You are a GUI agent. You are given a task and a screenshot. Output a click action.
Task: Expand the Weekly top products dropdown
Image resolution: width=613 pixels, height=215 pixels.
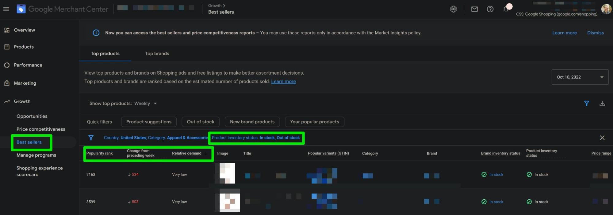[146, 103]
